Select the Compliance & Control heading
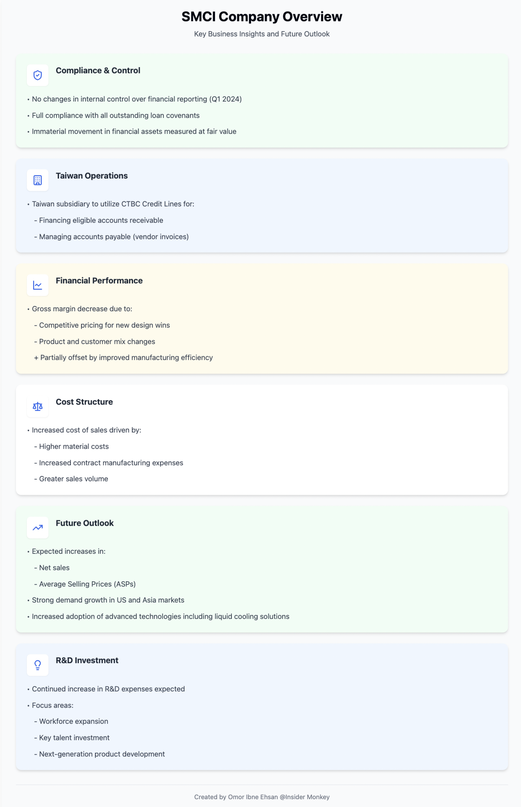The width and height of the screenshot is (521, 807). [x=98, y=70]
